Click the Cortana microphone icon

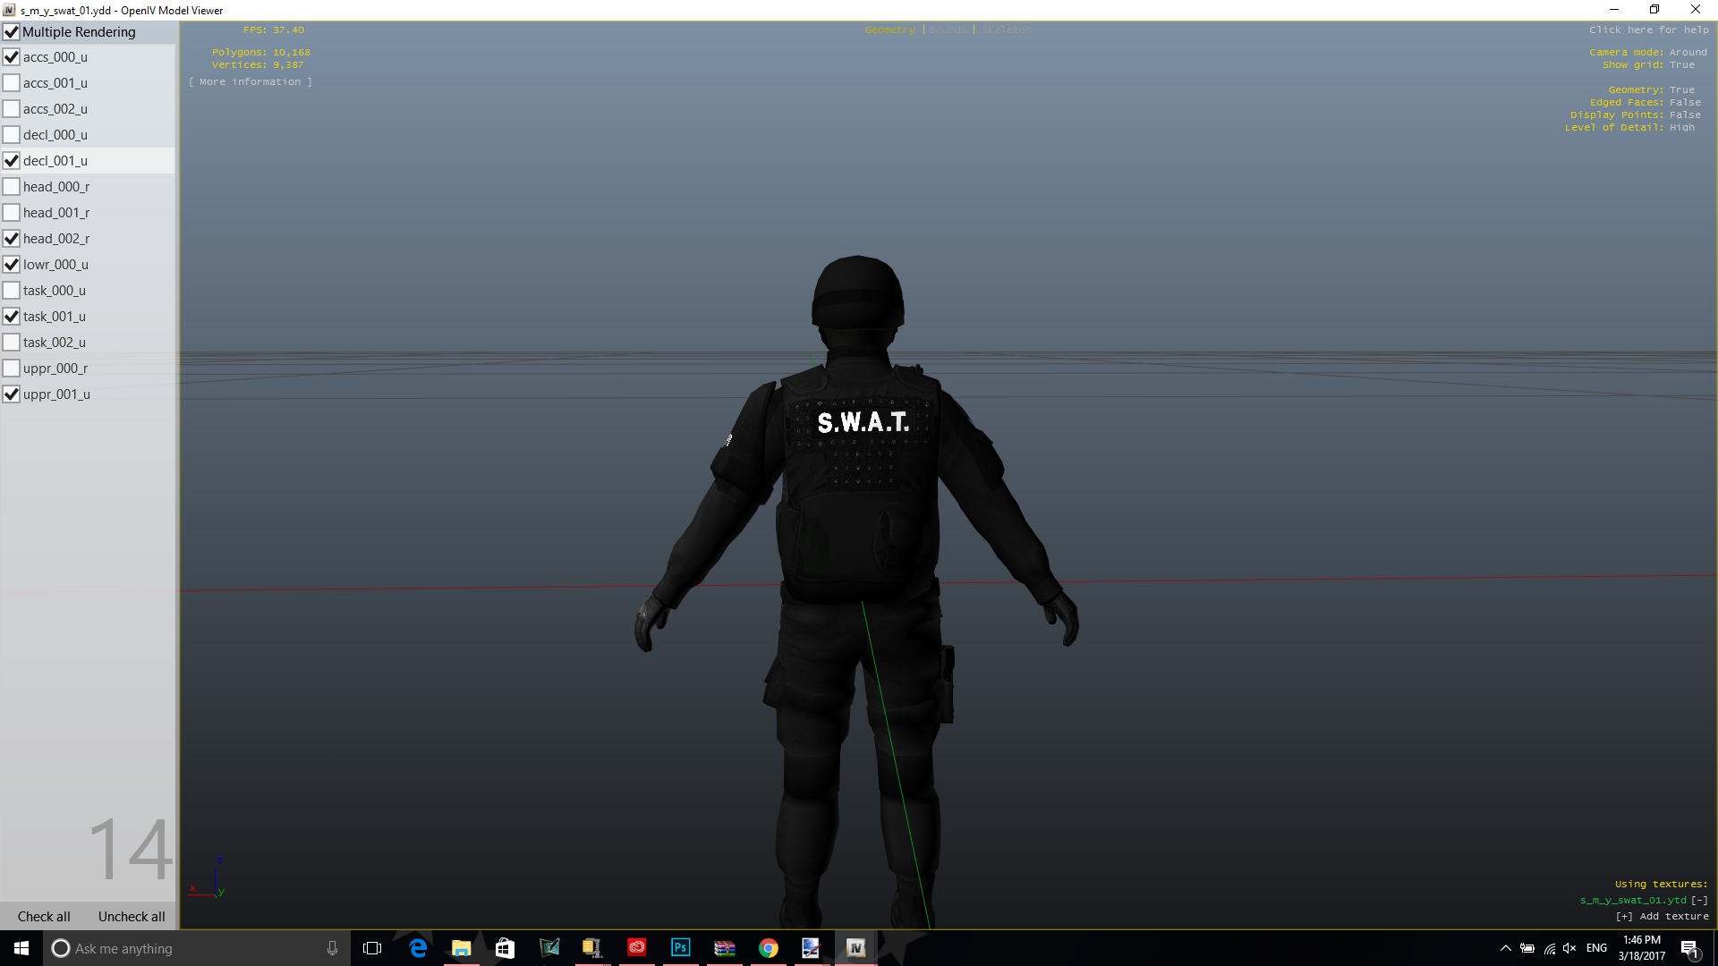coord(332,948)
